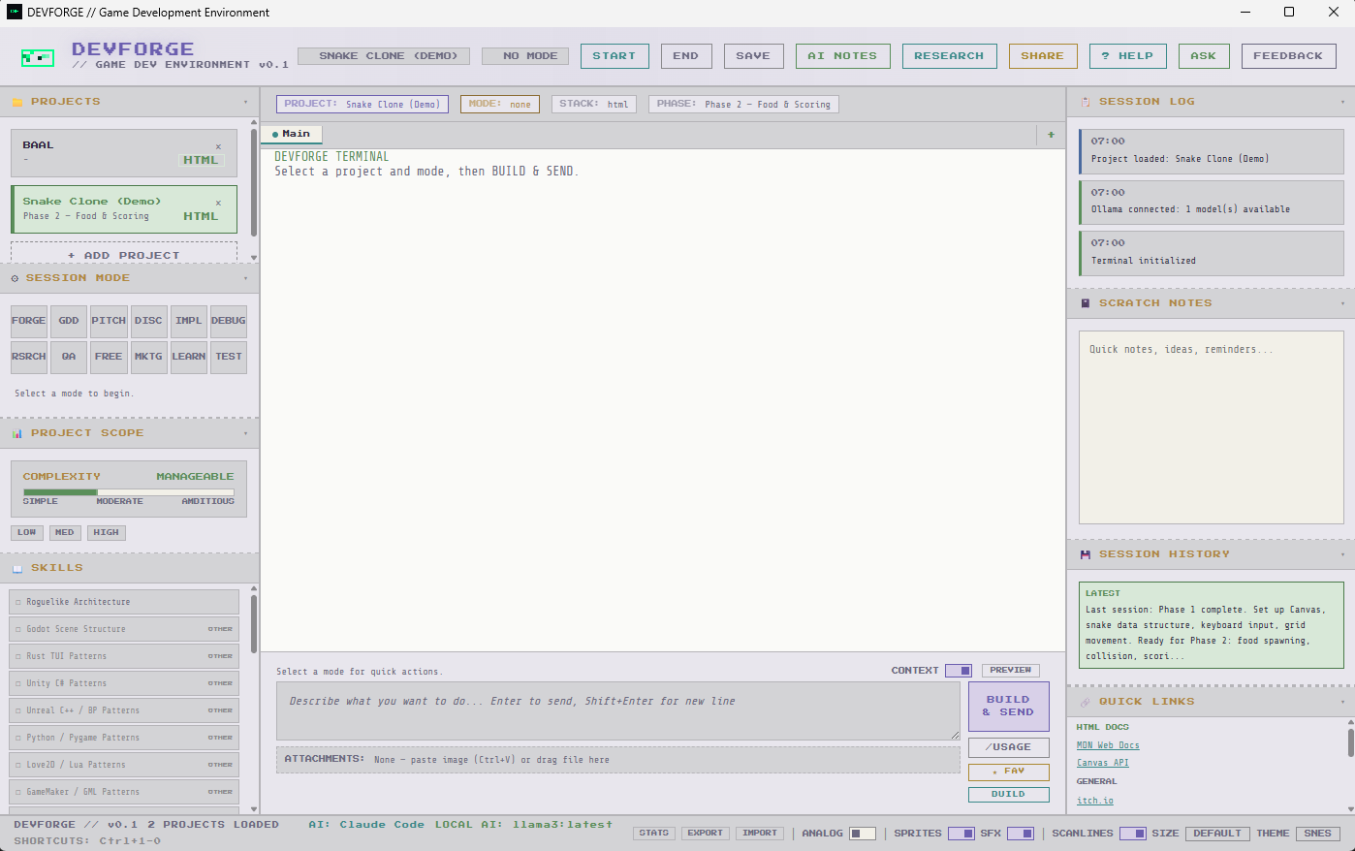Click the folder icon beside PROJECTS
This screenshot has width=1355, height=851.
18,101
